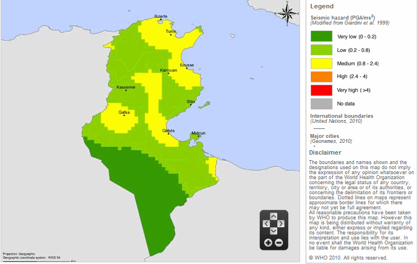Pan the map left with arrow
The image size is (418, 264).
click(267, 224)
